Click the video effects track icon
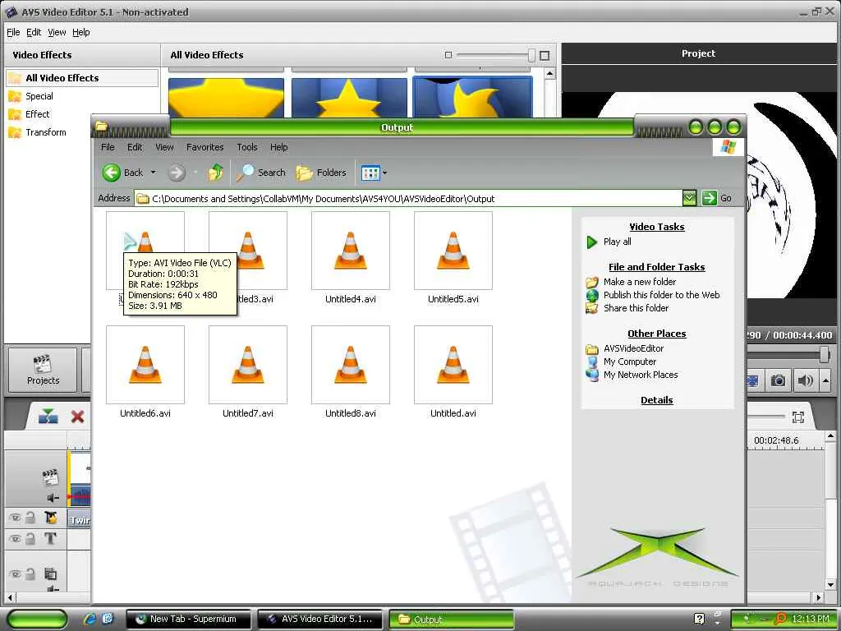The height and width of the screenshot is (631, 841). (51, 518)
